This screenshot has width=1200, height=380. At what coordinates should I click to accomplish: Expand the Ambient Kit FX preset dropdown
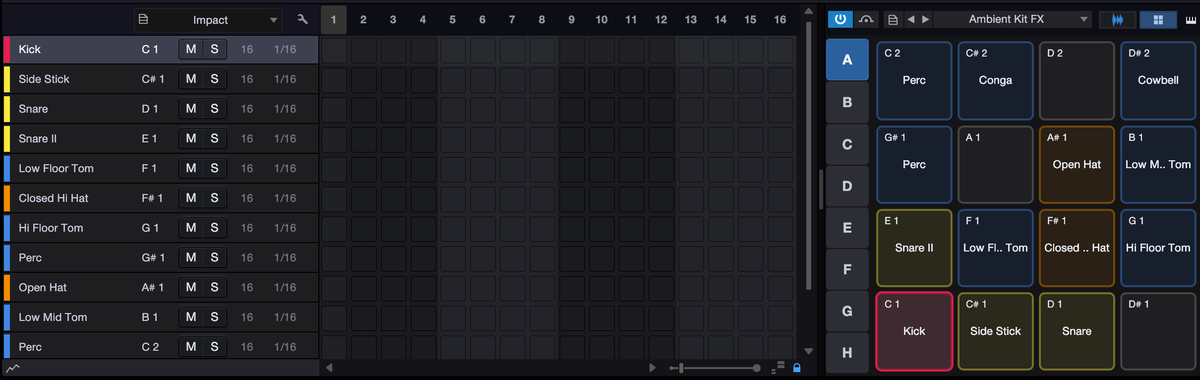1084,19
